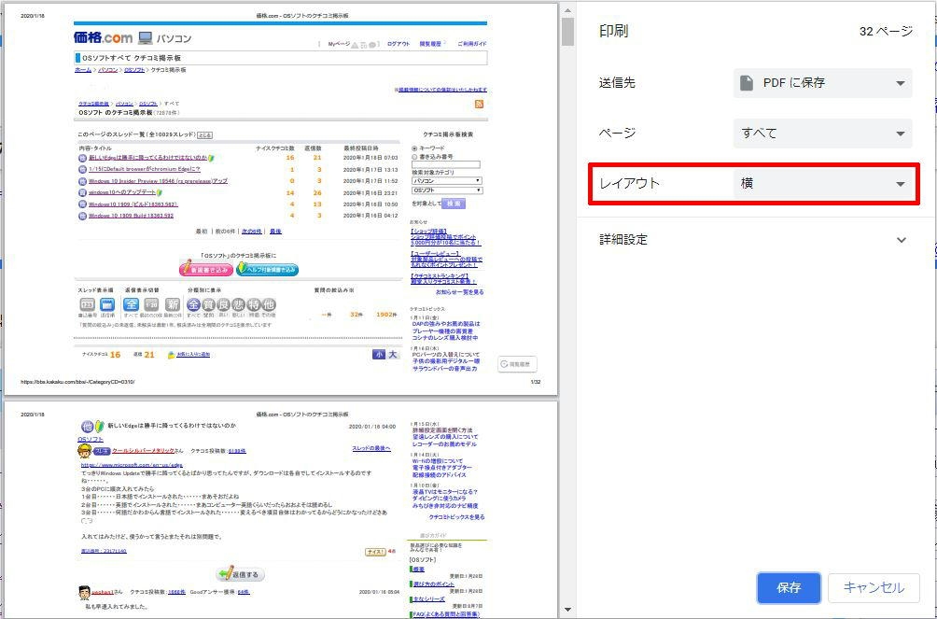Click the キャンセル button
This screenshot has height=619, width=937.
point(874,588)
